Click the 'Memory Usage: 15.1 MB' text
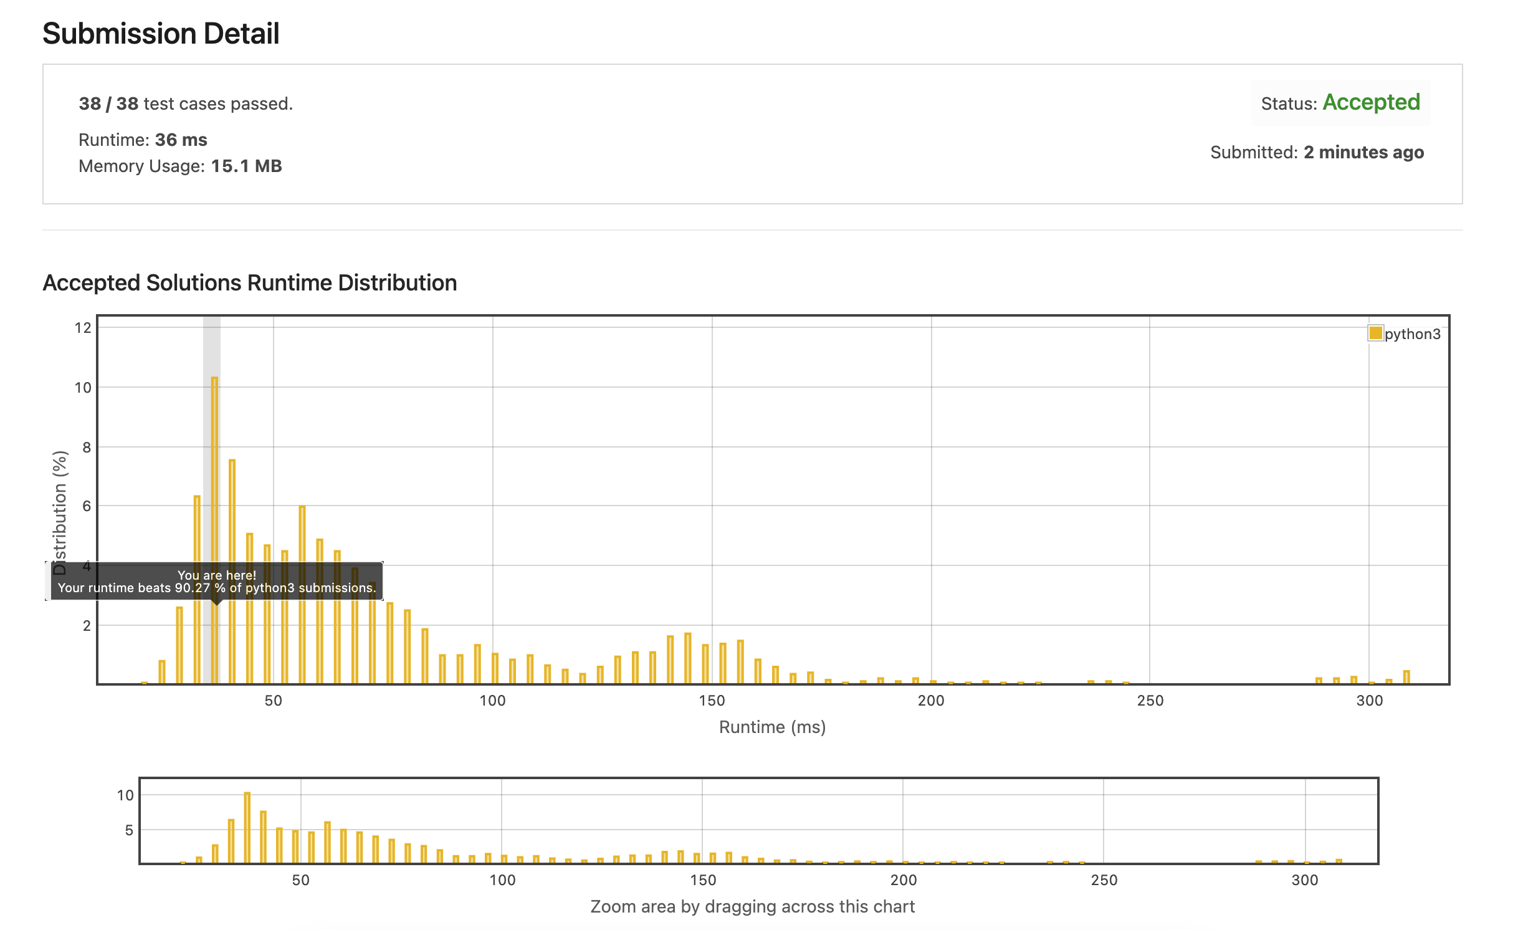This screenshot has height=930, width=1513. tap(180, 166)
